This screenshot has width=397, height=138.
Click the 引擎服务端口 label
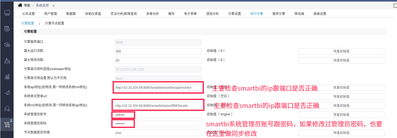tap(34, 42)
